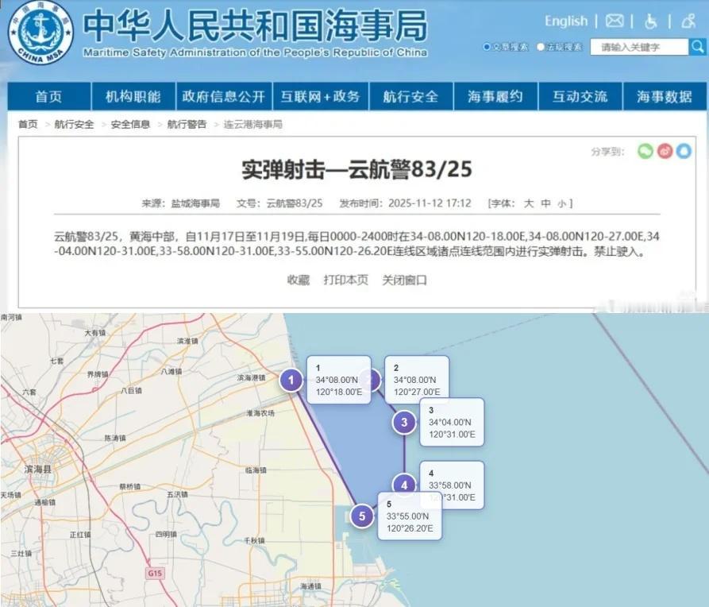Share via the blue QZone icon
The width and height of the screenshot is (709, 607).
(x=684, y=151)
